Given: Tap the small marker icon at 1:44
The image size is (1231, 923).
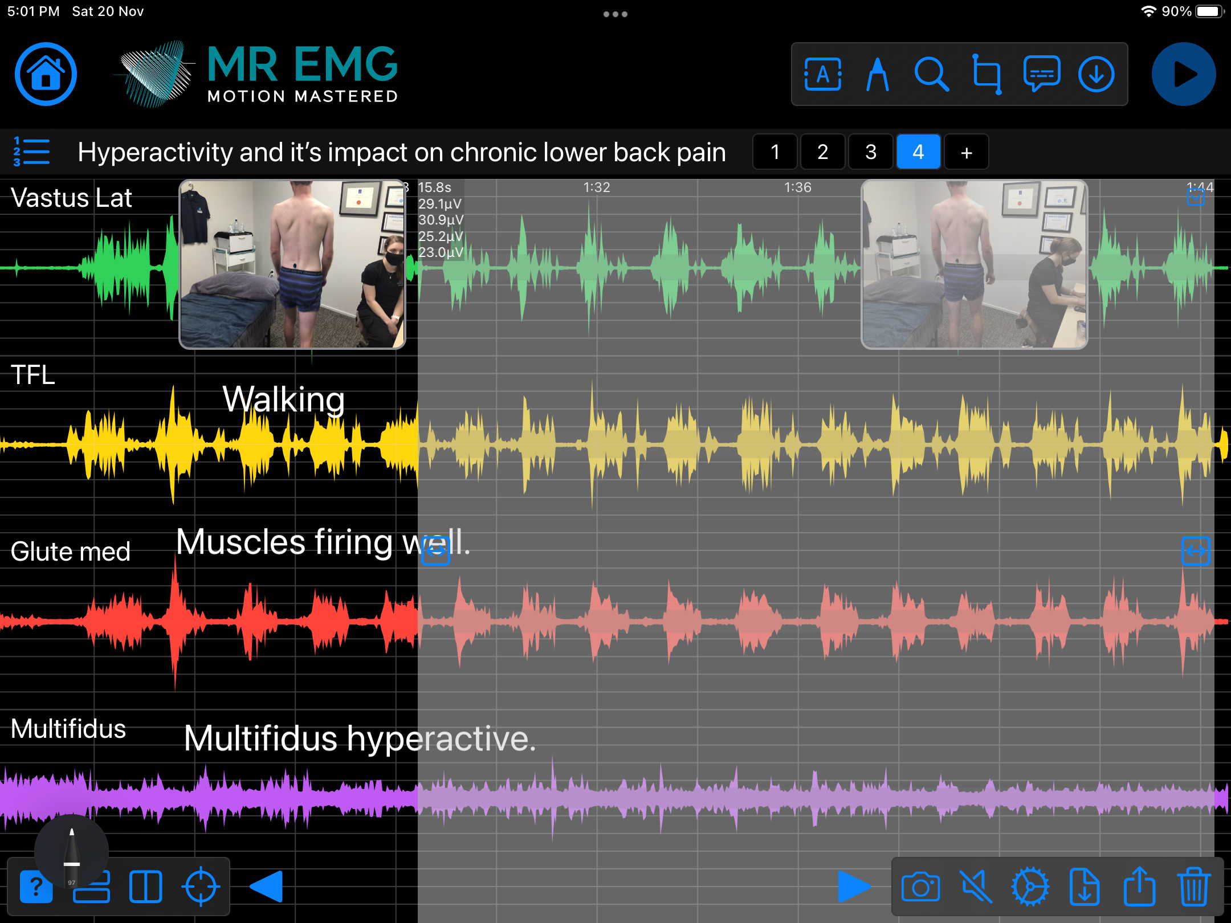Looking at the screenshot, I should [1195, 198].
